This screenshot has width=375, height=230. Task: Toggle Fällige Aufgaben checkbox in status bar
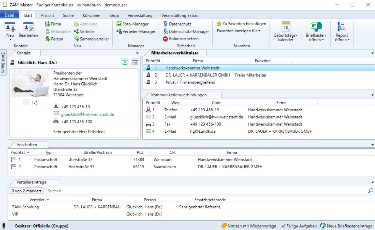pyautogui.click(x=283, y=226)
